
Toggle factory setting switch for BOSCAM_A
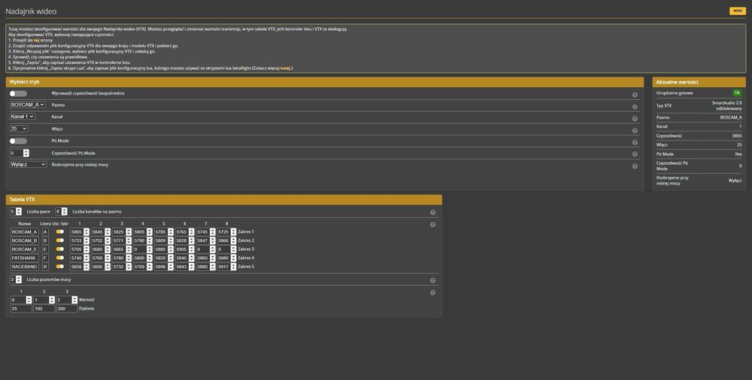pos(60,232)
